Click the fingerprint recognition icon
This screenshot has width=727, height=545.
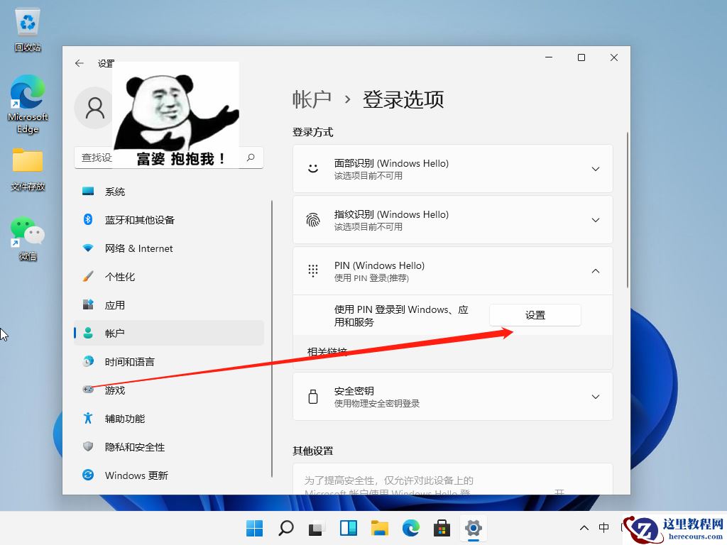click(x=313, y=219)
